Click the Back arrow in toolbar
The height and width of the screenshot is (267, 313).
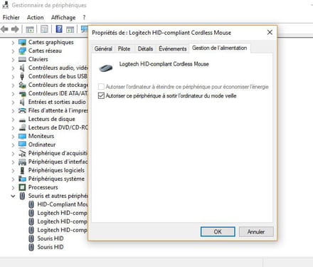(x=5, y=29)
